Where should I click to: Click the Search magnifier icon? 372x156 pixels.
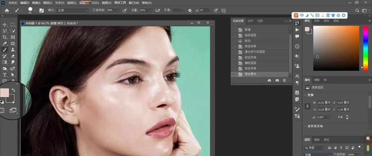357,11
